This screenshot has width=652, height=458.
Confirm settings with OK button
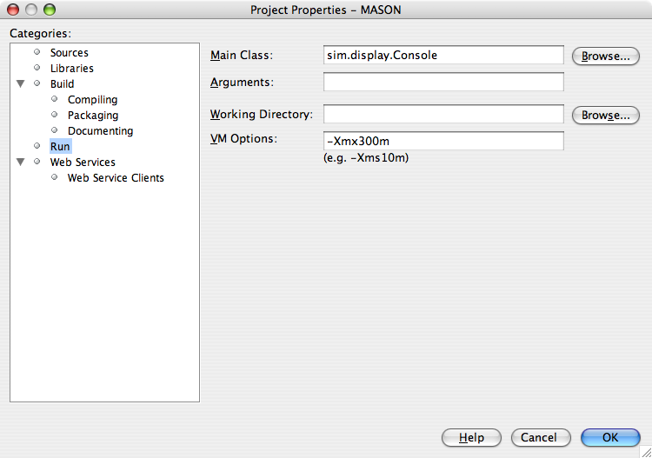pyautogui.click(x=609, y=437)
